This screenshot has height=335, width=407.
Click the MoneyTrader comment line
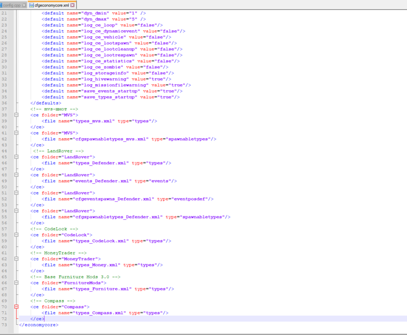59,253
